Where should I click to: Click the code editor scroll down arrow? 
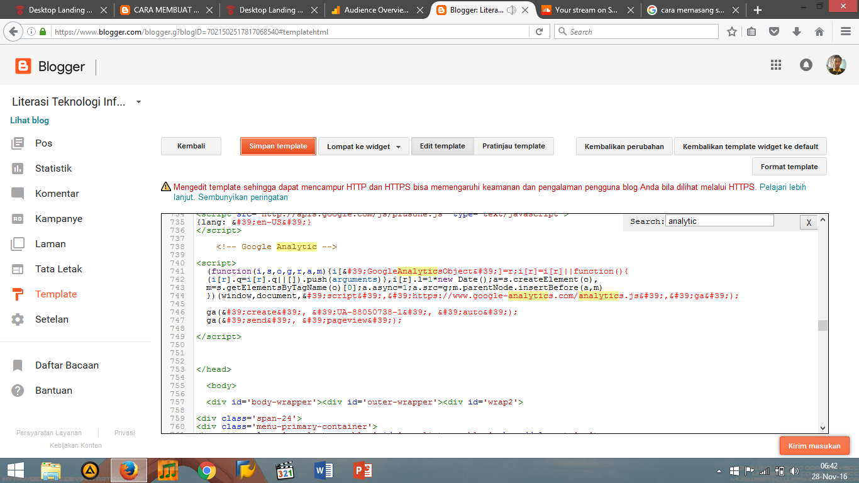click(823, 428)
